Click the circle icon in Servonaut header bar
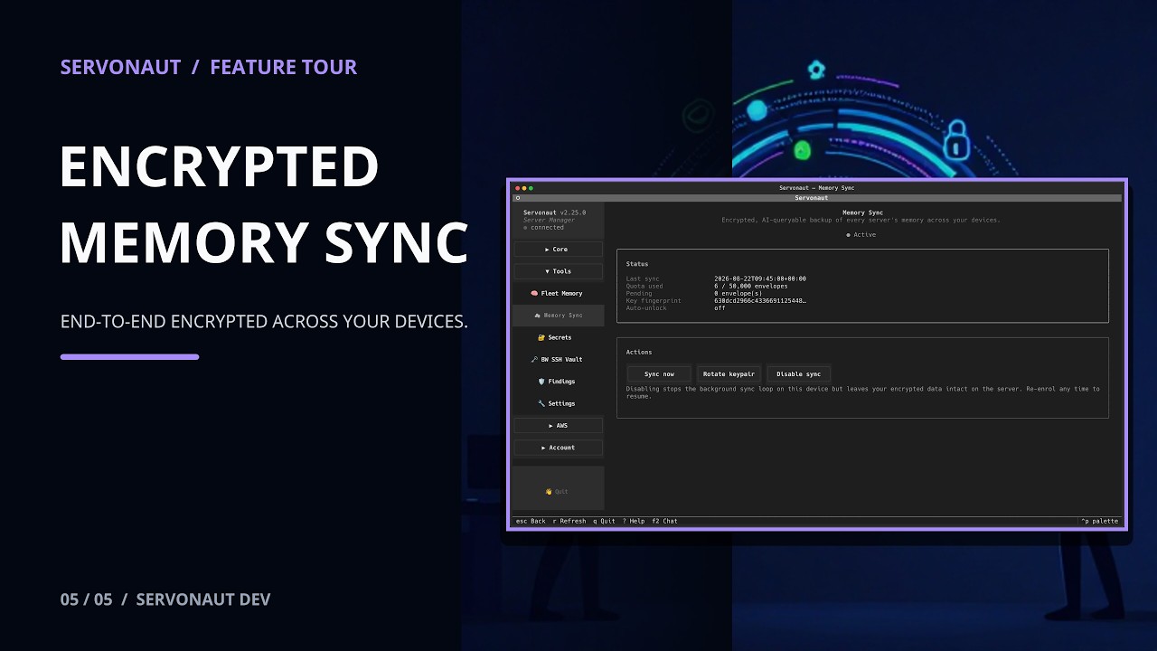The image size is (1157, 651). click(x=518, y=197)
